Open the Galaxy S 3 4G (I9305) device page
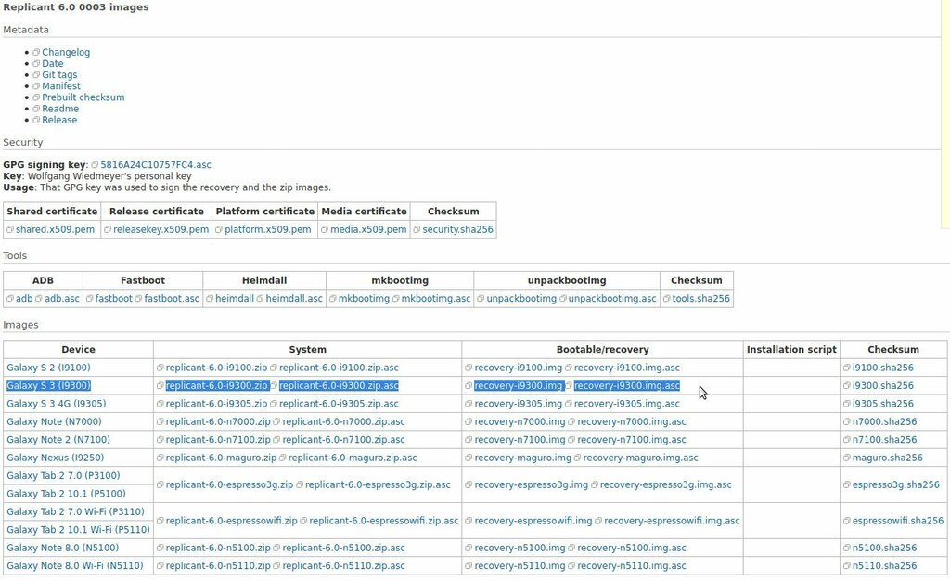 (x=56, y=404)
